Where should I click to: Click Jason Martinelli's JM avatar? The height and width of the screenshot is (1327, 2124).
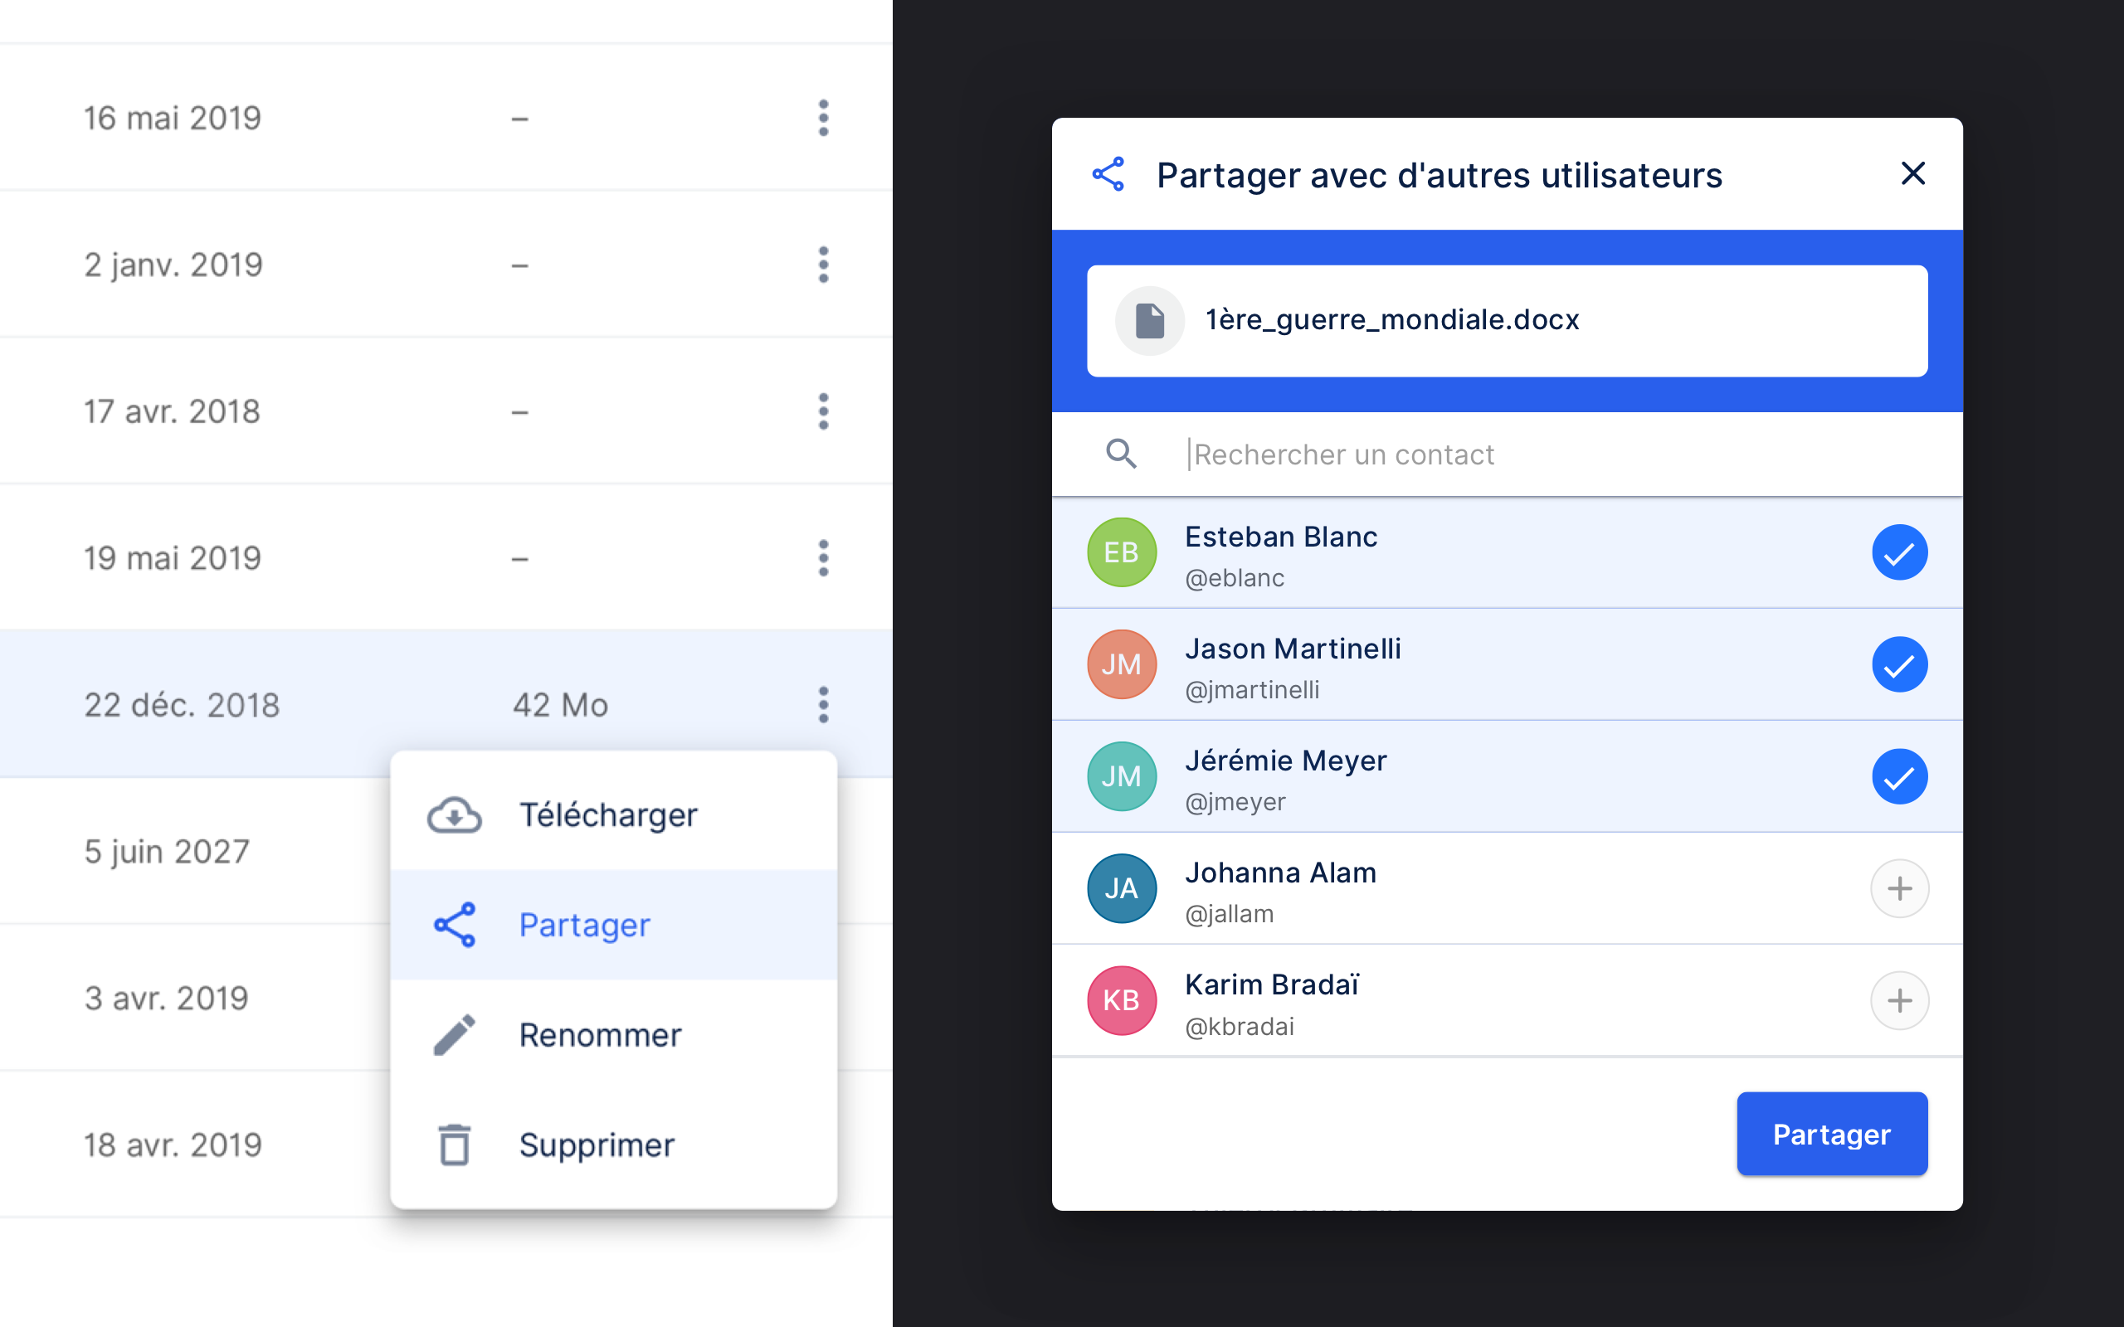point(1122,664)
